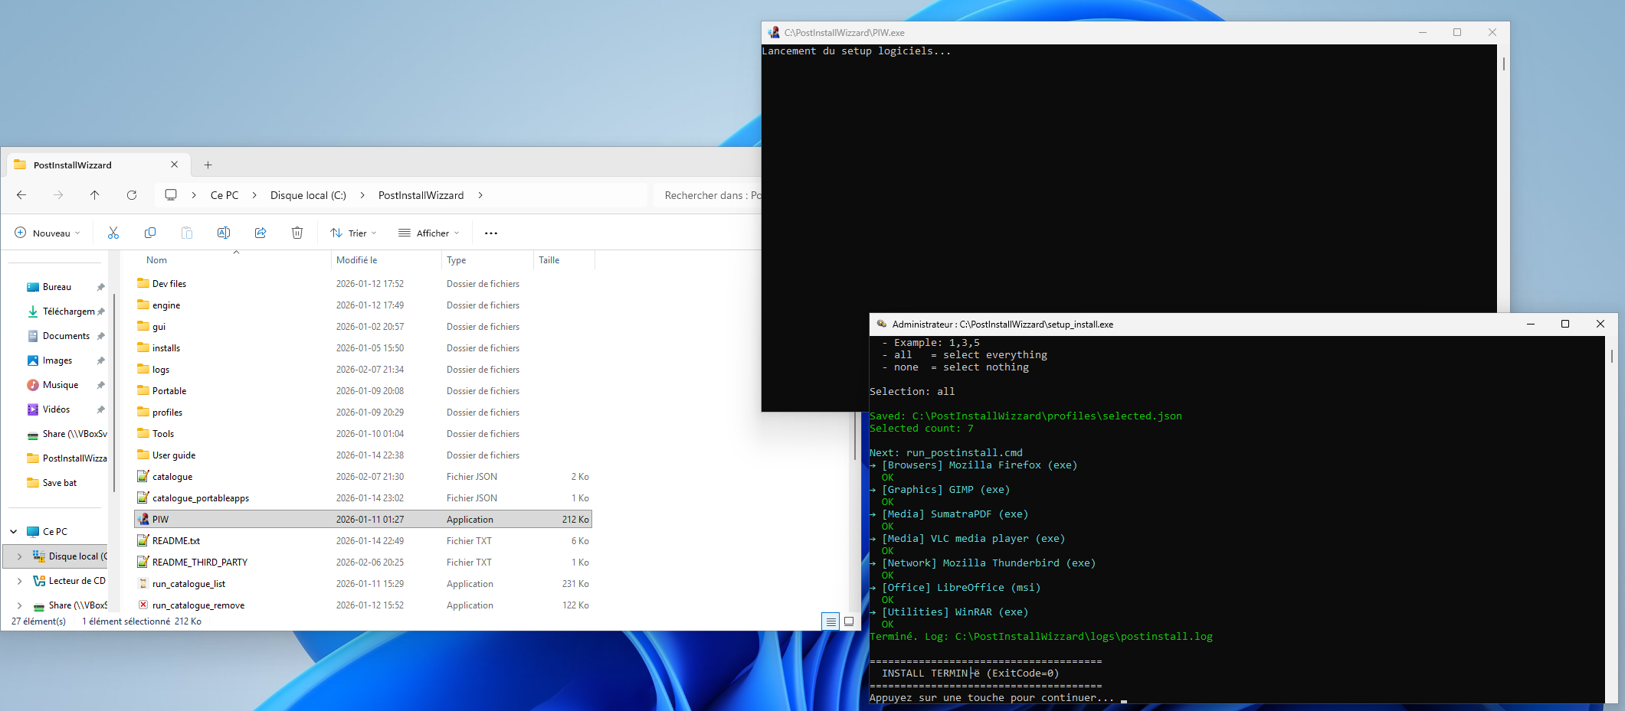Go up one folder level
Screen dimensions: 1625x711
tap(95, 195)
